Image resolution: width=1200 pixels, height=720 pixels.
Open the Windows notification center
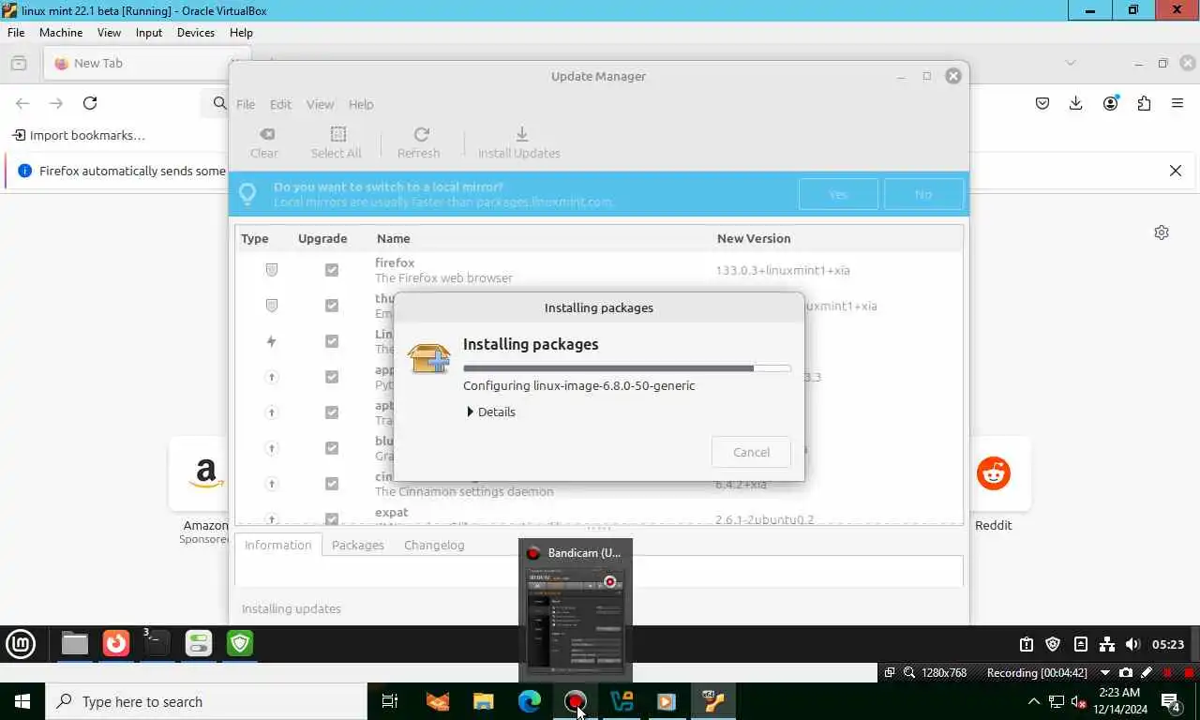1171,701
